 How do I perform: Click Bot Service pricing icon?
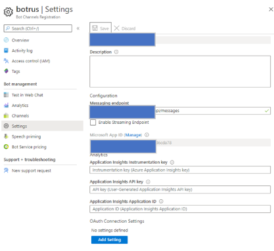tap(7, 147)
